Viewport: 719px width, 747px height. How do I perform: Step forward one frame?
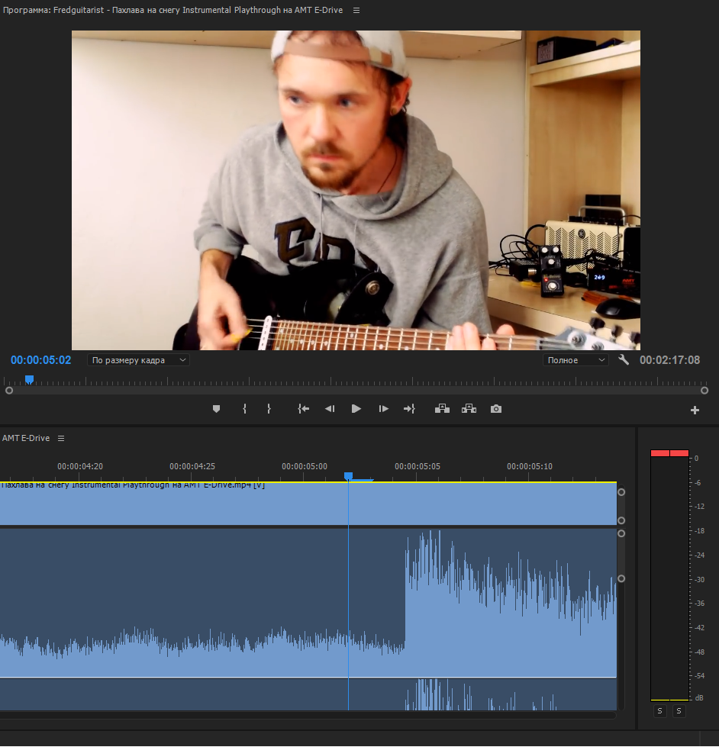click(384, 409)
